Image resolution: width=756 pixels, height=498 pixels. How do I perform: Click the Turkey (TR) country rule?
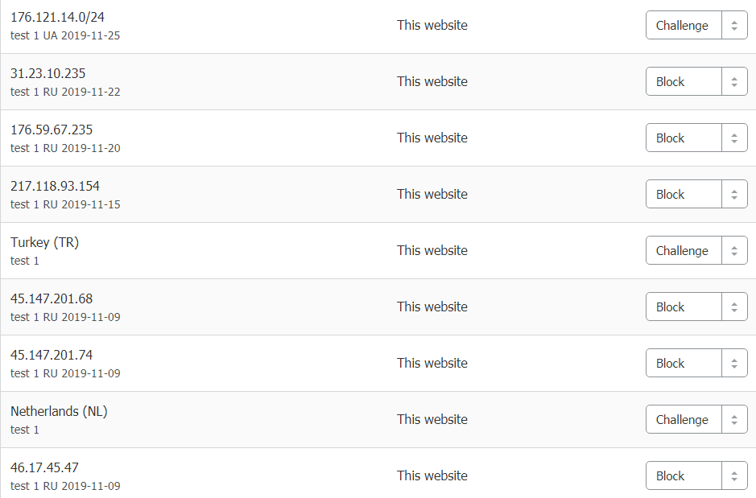(x=44, y=242)
